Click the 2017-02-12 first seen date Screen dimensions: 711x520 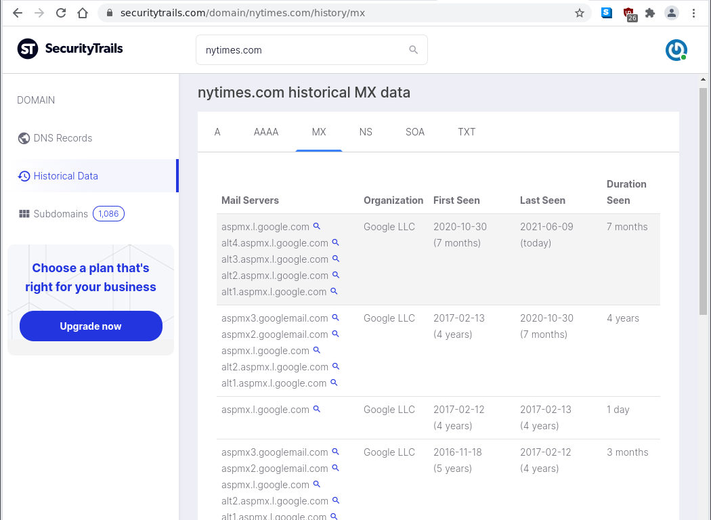[458, 410]
